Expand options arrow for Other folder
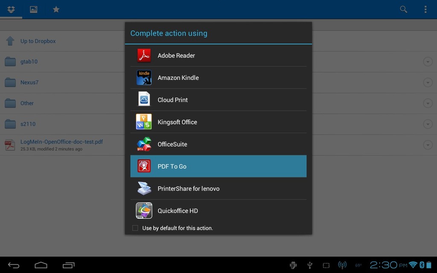 pos(428,103)
